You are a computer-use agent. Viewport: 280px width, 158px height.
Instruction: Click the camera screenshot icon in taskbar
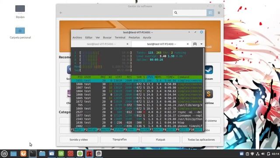52,154
